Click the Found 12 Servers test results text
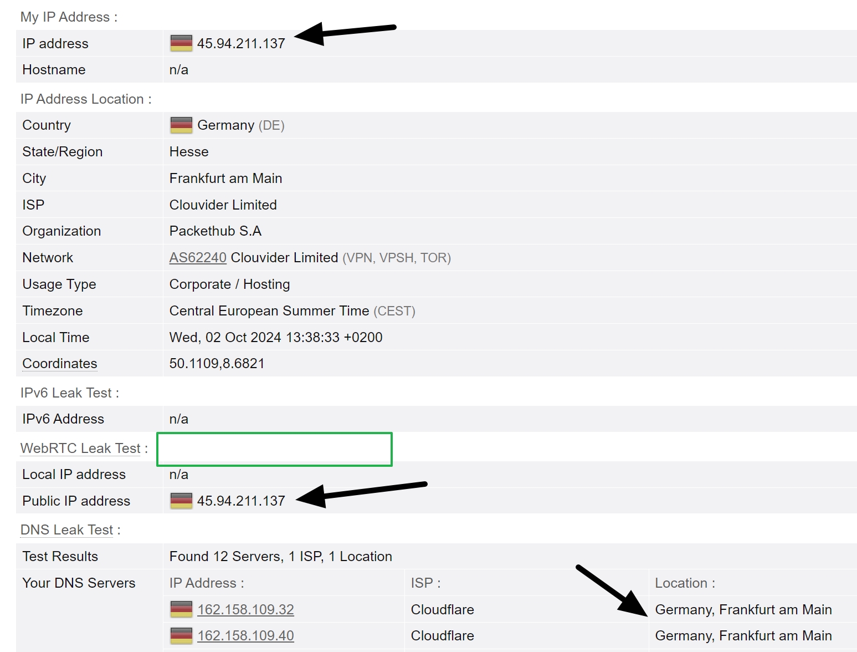The image size is (857, 652). point(280,557)
